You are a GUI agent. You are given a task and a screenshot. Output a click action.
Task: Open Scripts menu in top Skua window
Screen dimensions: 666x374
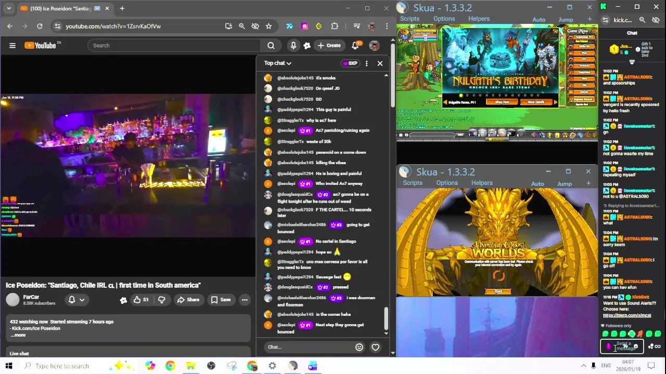pos(409,19)
